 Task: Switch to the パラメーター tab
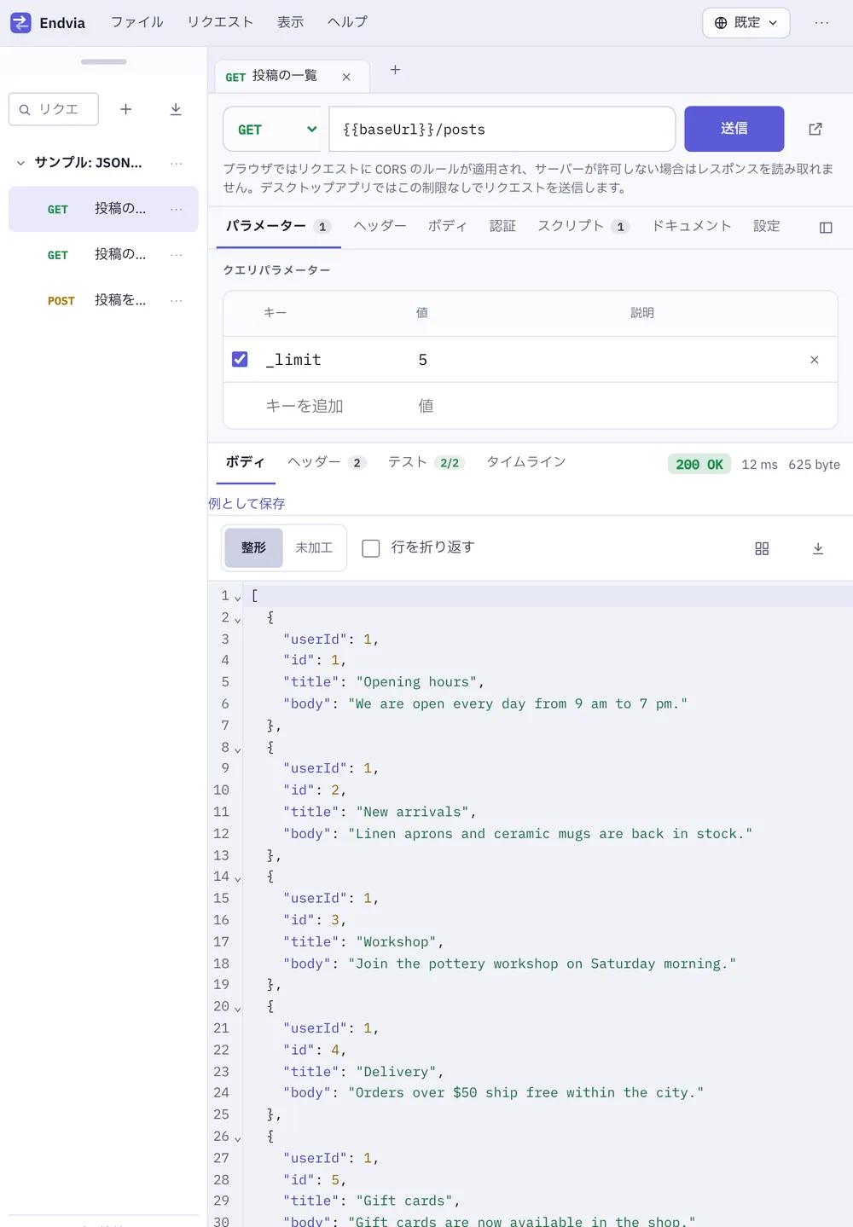coord(278,226)
